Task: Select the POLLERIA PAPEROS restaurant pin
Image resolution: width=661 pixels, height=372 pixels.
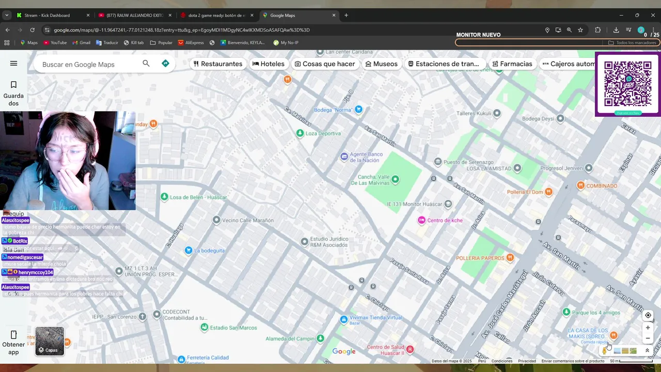Action: pos(510,257)
